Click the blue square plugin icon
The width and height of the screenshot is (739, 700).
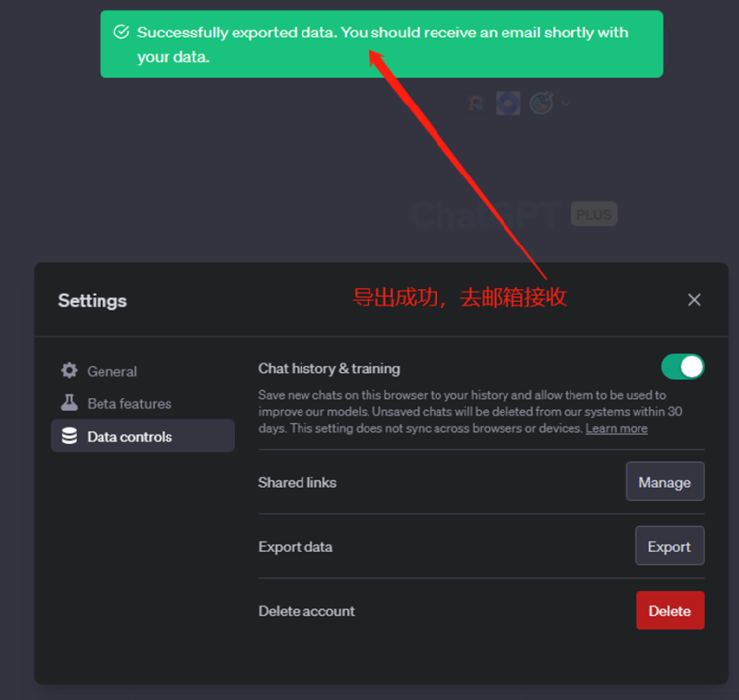pos(507,103)
